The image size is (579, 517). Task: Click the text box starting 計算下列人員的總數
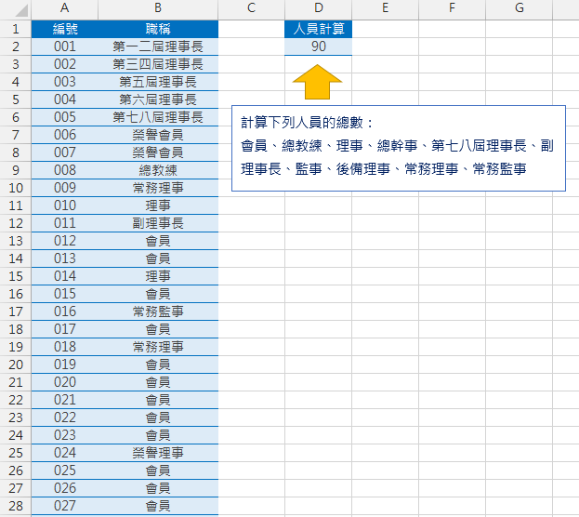point(399,148)
